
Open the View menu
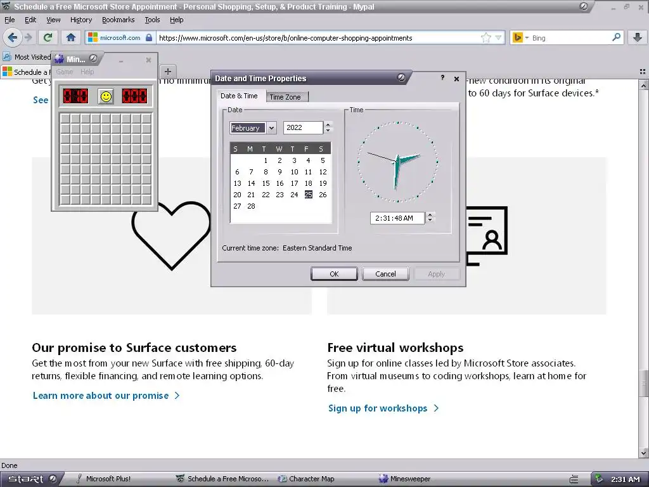point(53,20)
